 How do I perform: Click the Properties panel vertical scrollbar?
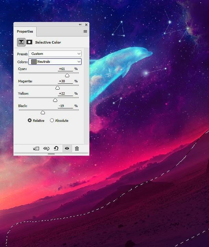coord(86,96)
